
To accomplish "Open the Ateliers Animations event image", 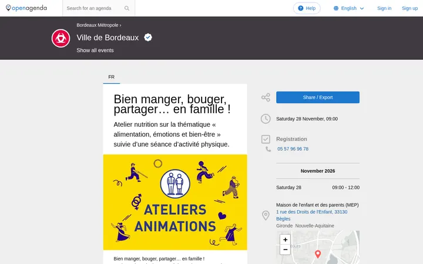I will pos(175,202).
